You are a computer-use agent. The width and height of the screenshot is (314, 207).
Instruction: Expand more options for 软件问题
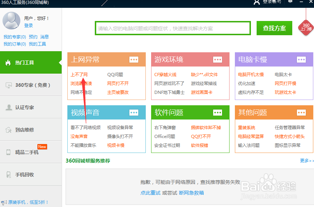218,112
